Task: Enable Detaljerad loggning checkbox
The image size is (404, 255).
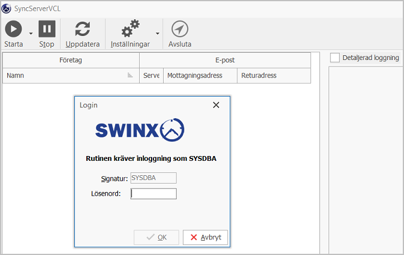Action: pyautogui.click(x=334, y=58)
